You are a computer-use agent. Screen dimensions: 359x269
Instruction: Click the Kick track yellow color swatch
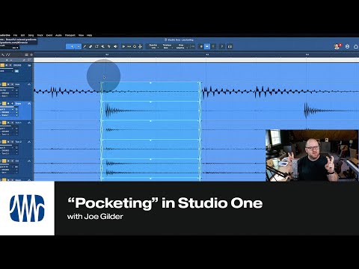4,84
